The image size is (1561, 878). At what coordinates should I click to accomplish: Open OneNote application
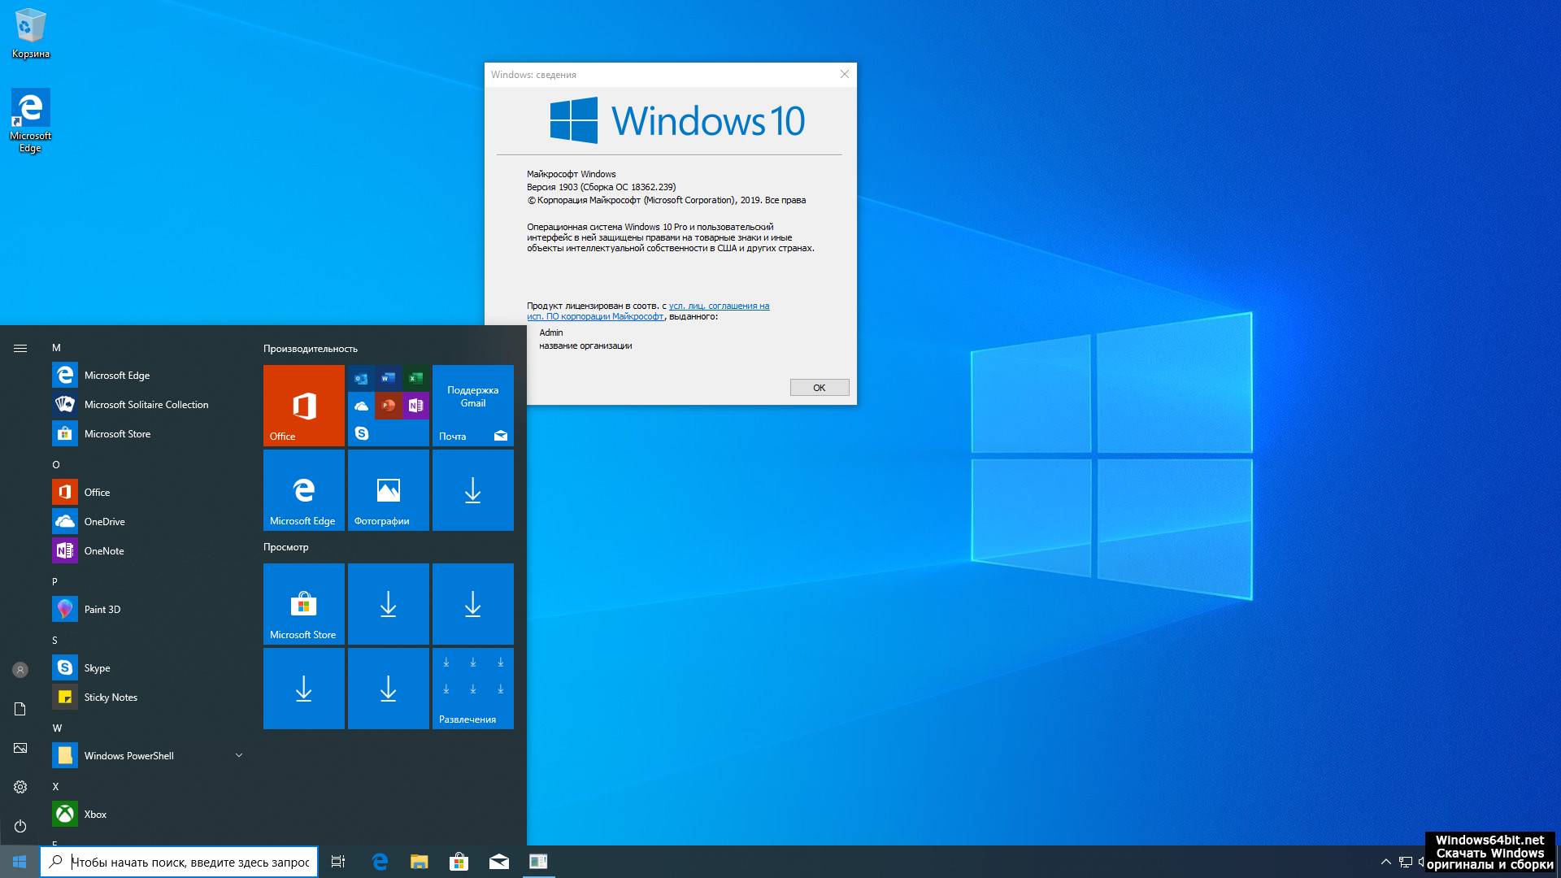coord(104,550)
